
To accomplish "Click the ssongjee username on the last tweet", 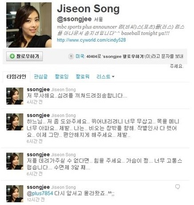I will tap(38, 187).
